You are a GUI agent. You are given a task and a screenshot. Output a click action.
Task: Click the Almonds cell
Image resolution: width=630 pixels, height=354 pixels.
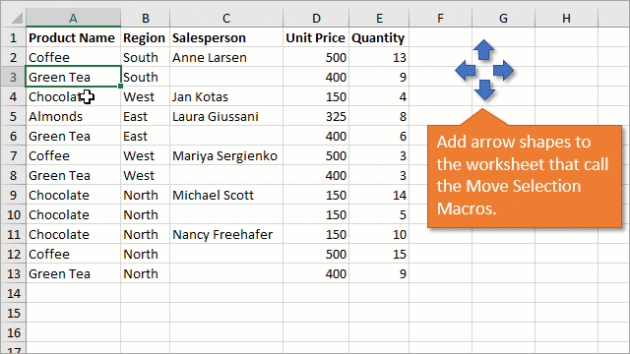(73, 116)
